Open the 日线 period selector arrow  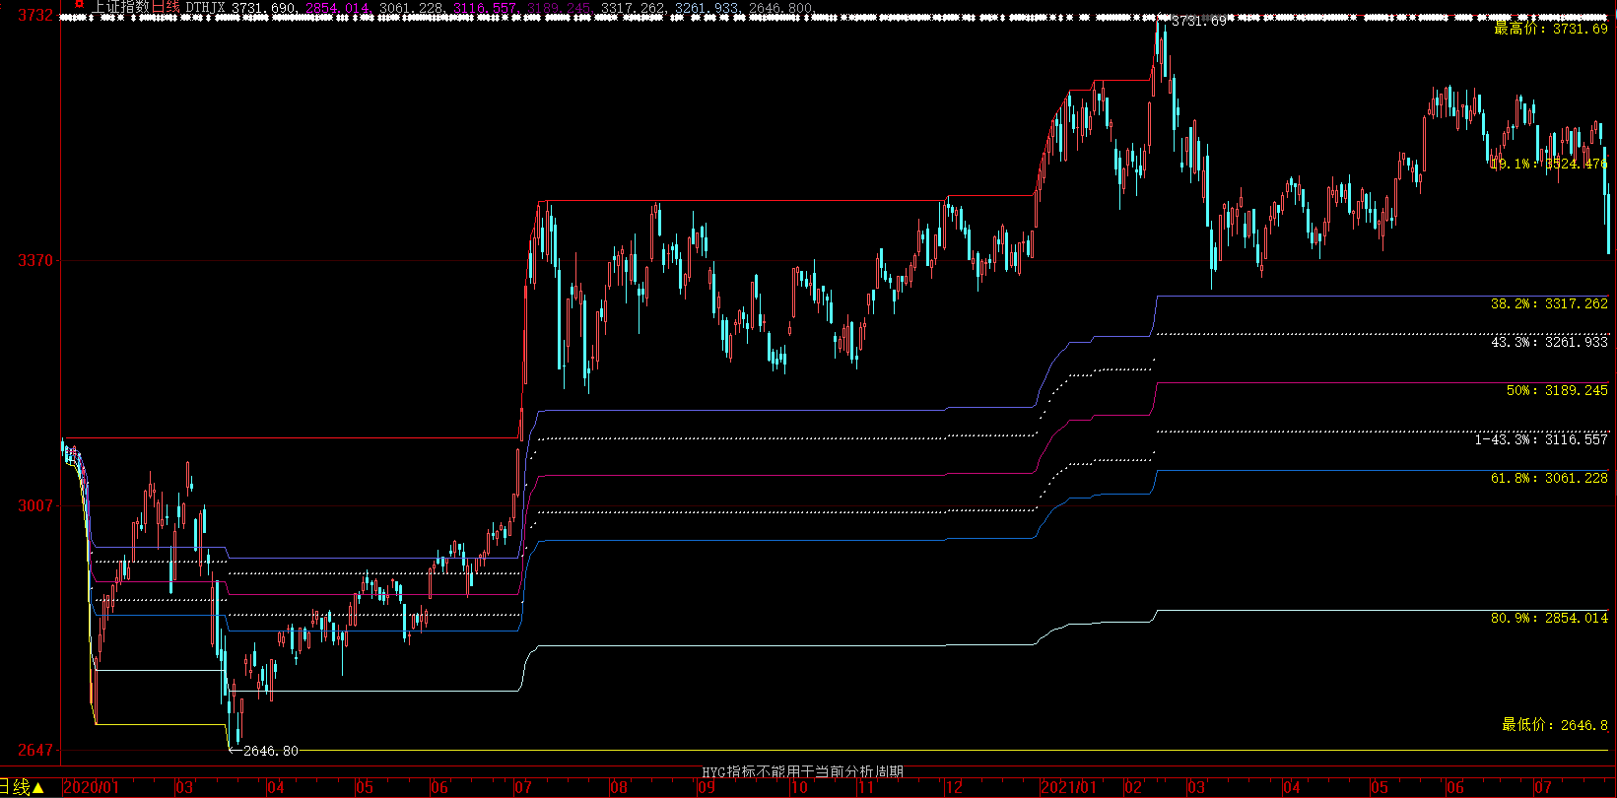pos(37,787)
